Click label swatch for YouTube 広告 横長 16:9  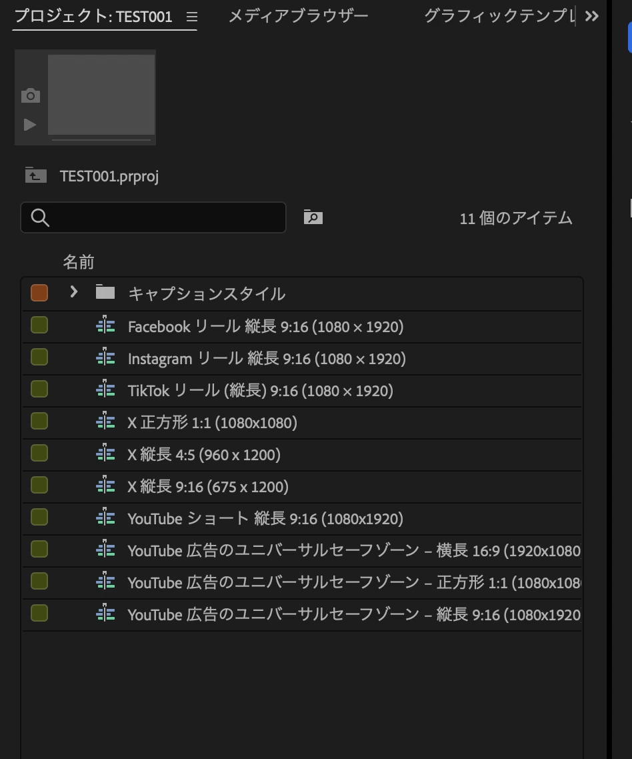(39, 549)
